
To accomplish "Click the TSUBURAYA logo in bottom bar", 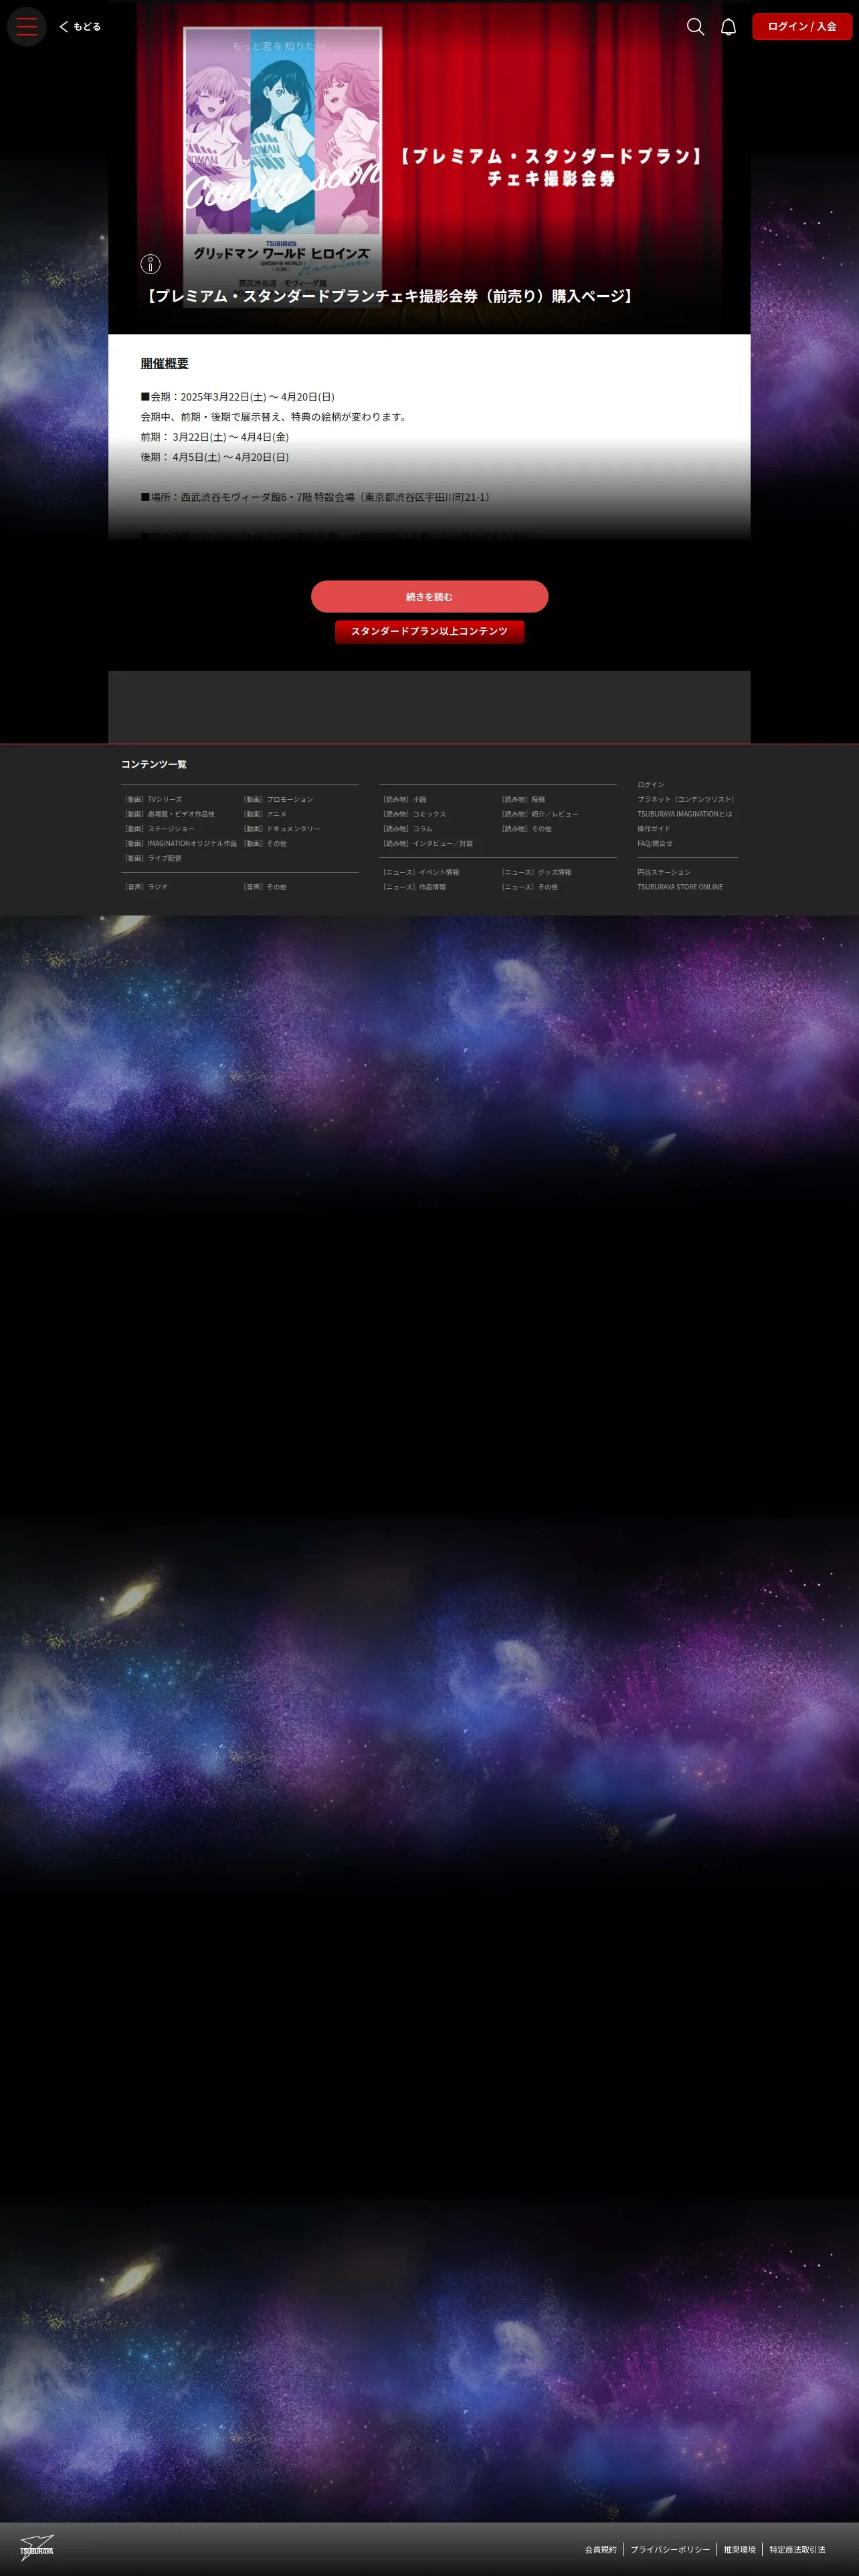I will point(37,2547).
